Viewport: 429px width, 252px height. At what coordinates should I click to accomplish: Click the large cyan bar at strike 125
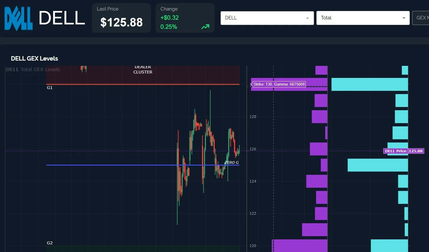(378, 165)
